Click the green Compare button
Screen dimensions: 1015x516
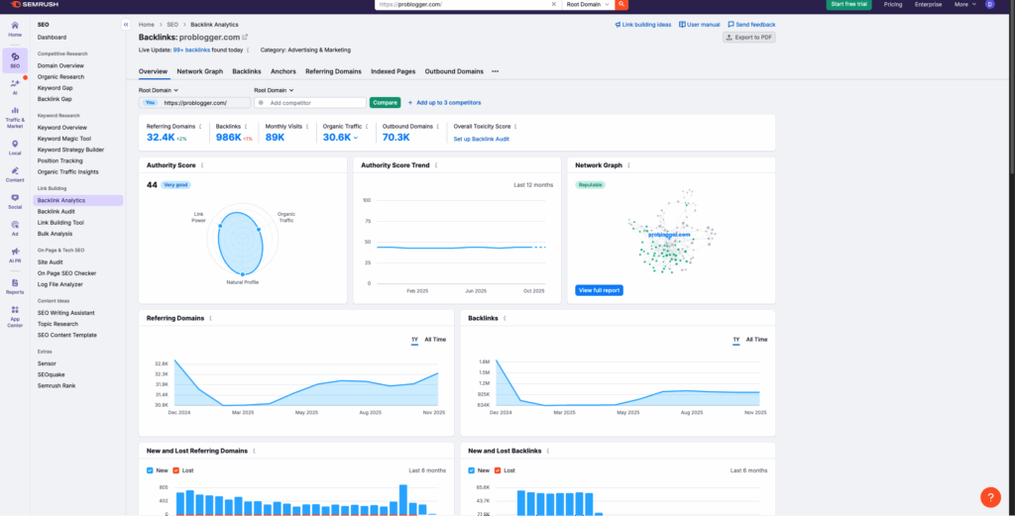pyautogui.click(x=386, y=102)
